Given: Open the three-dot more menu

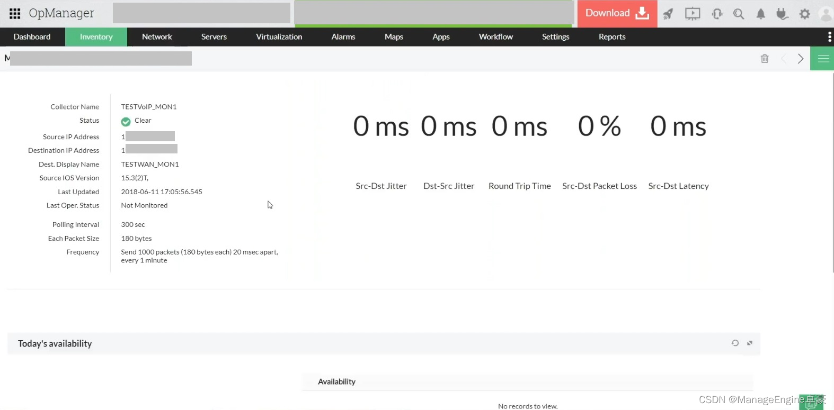Looking at the screenshot, I should click(829, 37).
